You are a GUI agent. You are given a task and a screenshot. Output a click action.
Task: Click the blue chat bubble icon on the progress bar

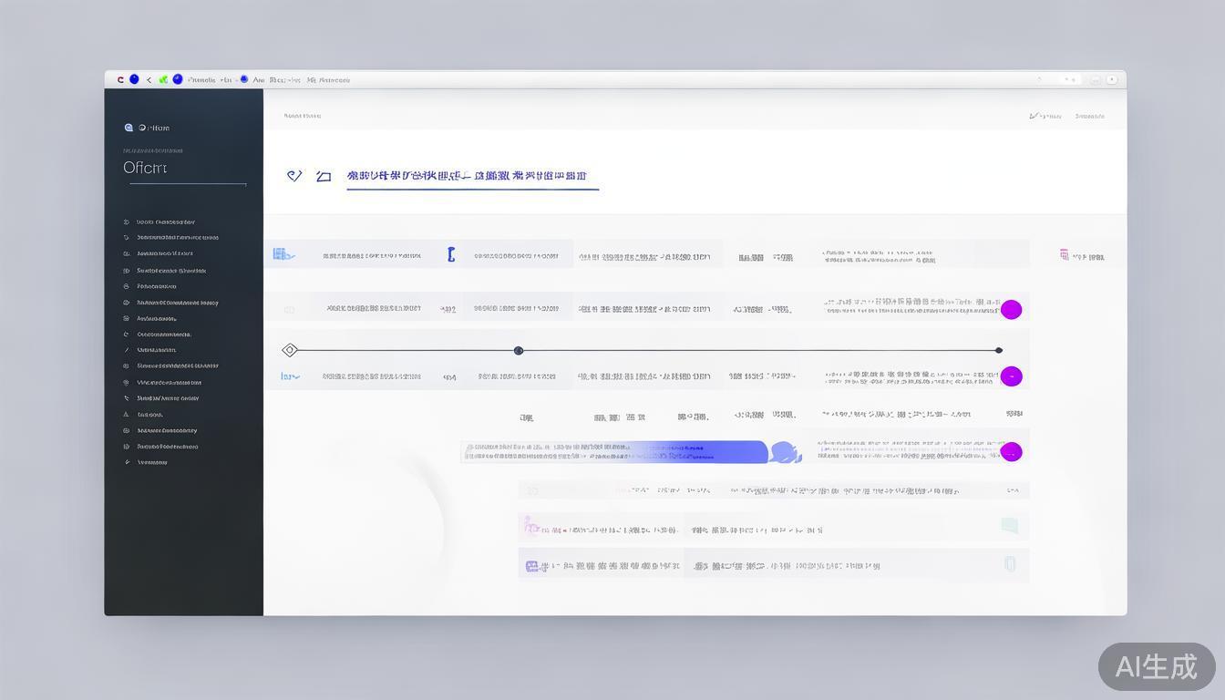tap(783, 451)
